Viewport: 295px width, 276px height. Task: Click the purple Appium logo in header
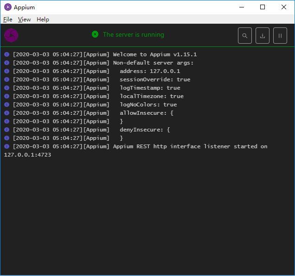tap(11, 35)
